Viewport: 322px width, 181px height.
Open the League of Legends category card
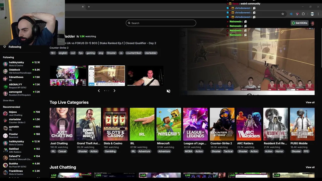(195, 124)
